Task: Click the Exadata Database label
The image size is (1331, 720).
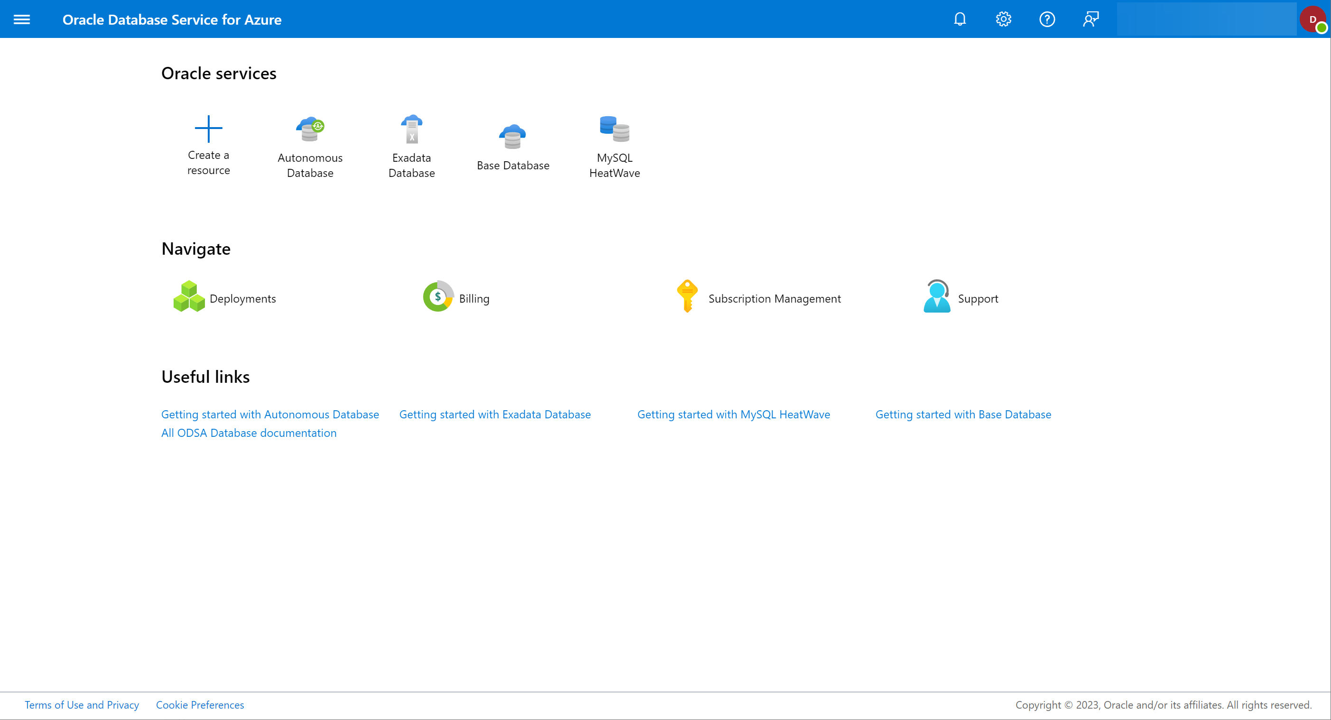Action: coord(411,165)
